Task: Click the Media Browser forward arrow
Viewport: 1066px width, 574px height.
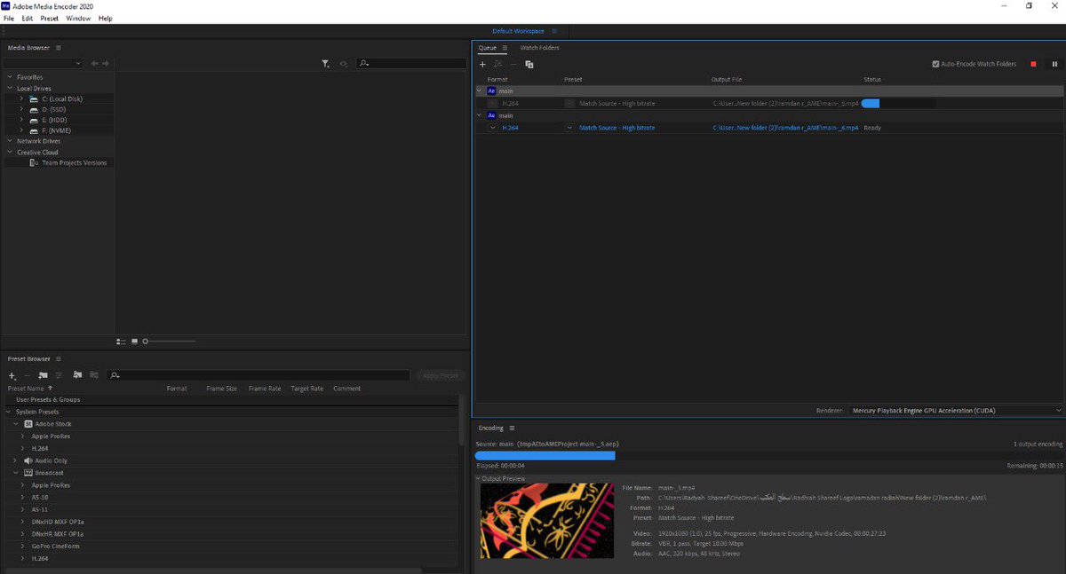Action: point(106,64)
